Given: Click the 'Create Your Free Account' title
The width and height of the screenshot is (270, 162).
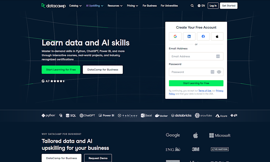Looking at the screenshot, I should point(196,27).
